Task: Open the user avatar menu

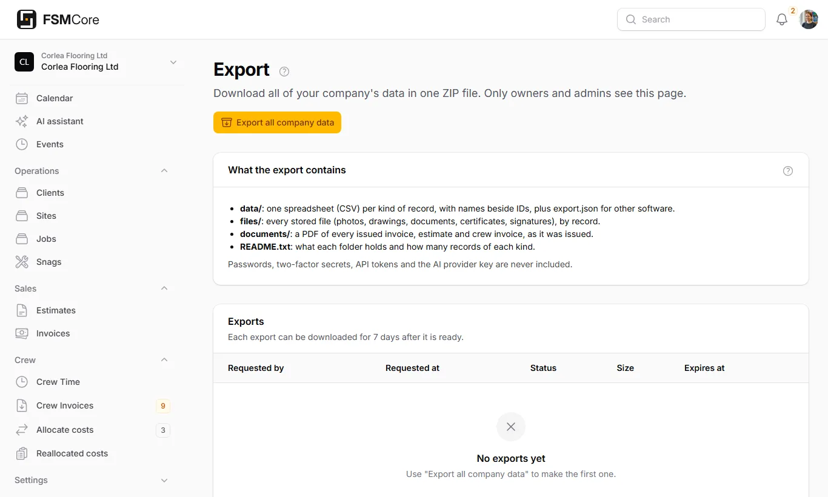Action: (x=809, y=19)
